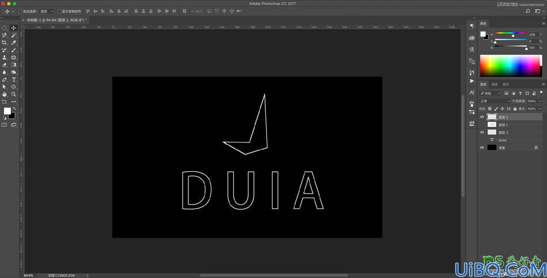
Task: Click the foreground color swatch in toolbox
Action: (7, 111)
